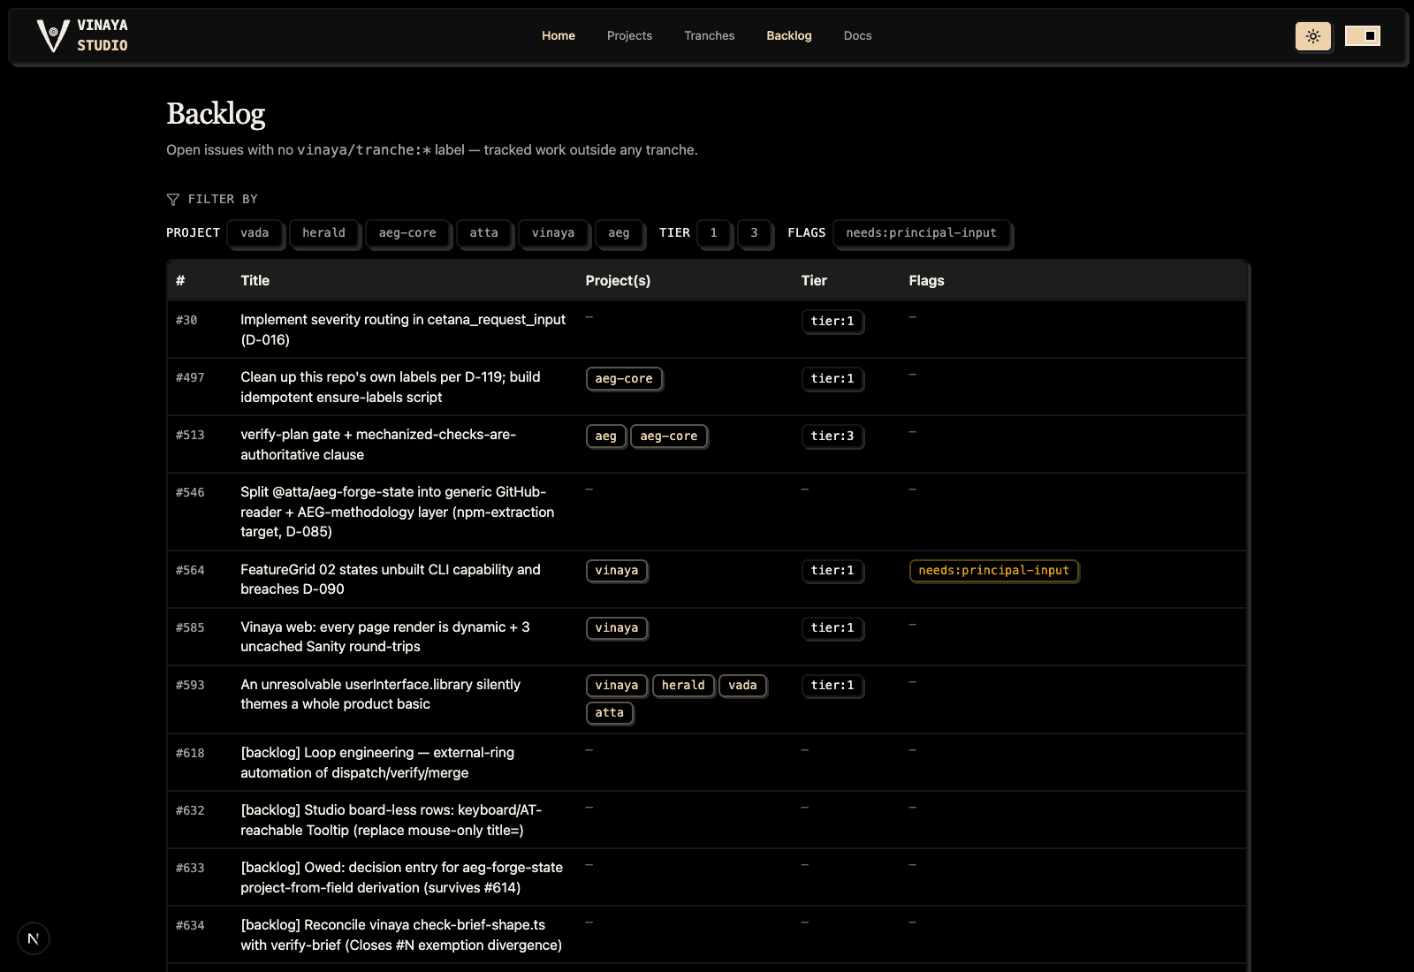Open the Projects nav item

629,35
